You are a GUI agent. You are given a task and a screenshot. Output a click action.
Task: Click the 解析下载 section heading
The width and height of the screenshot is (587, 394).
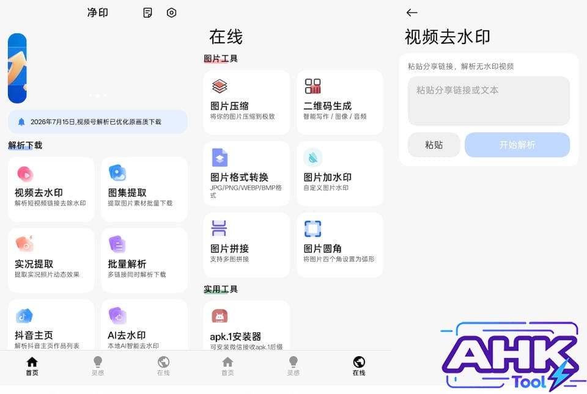pyautogui.click(x=25, y=145)
